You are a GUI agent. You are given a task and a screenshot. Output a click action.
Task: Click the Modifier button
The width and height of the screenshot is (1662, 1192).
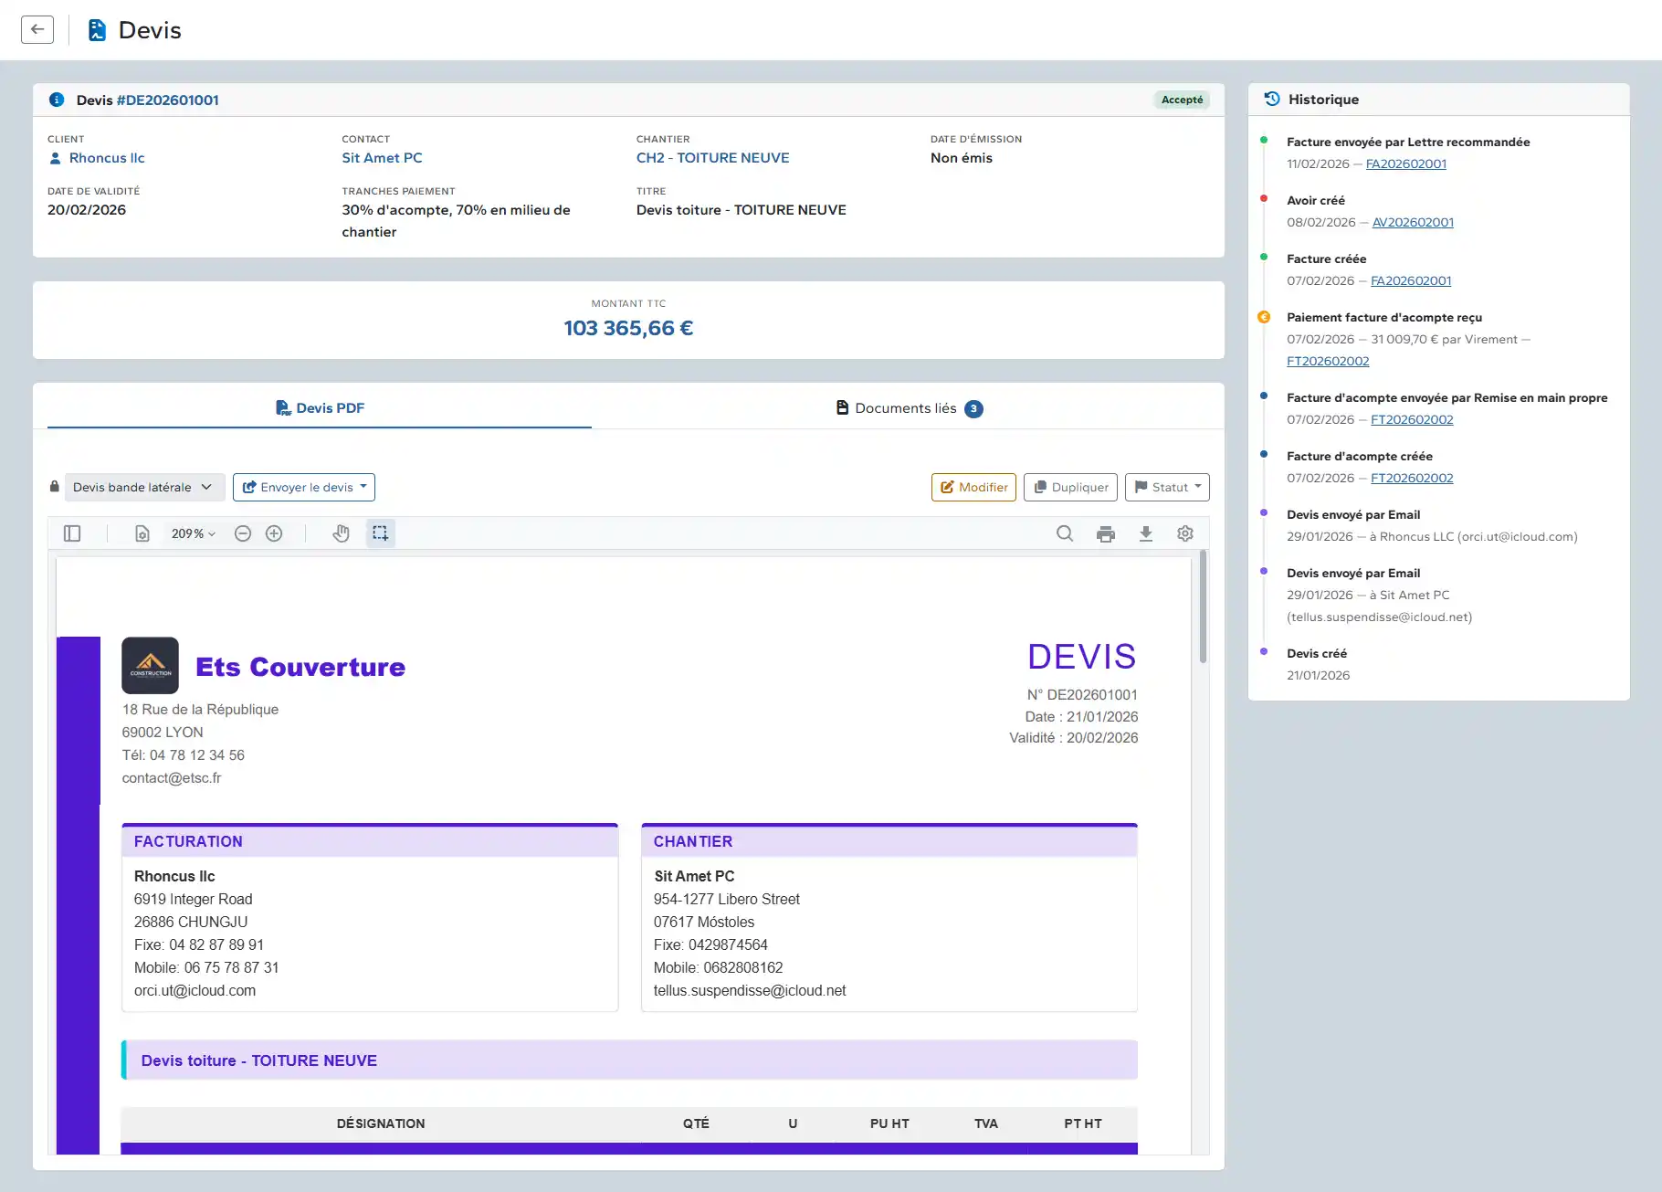coord(974,487)
